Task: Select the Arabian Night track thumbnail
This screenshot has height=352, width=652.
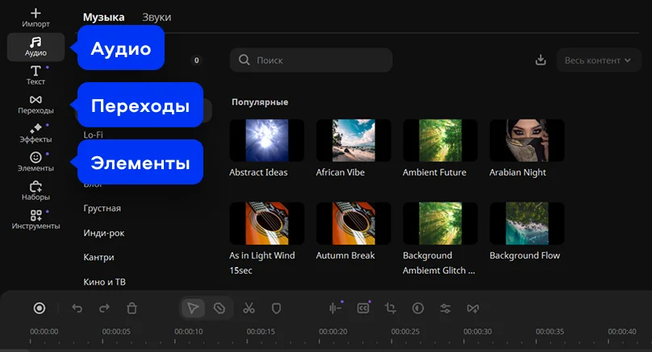Action: click(x=527, y=140)
